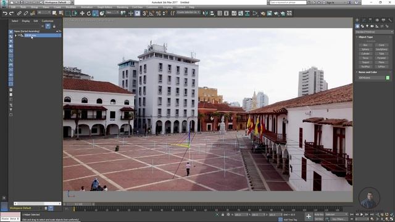Switch to the Hierarchy command panel tab

[370, 20]
